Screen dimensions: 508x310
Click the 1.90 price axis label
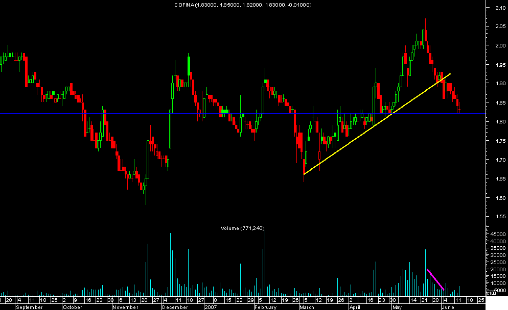pyautogui.click(x=500, y=84)
